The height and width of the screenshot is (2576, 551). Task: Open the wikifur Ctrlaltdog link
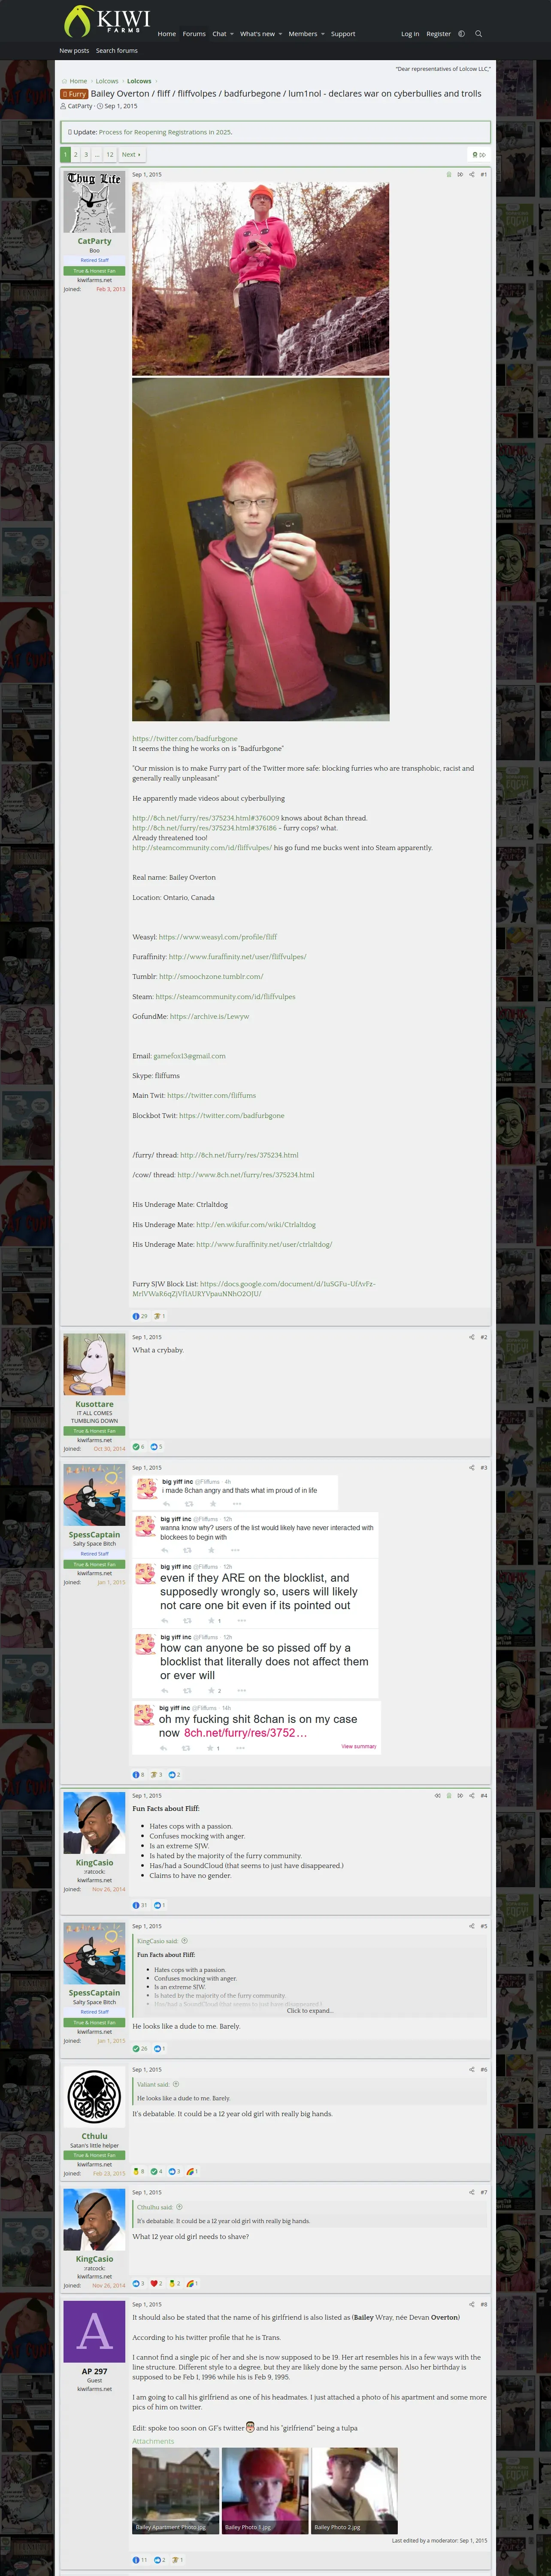pyautogui.click(x=256, y=1225)
